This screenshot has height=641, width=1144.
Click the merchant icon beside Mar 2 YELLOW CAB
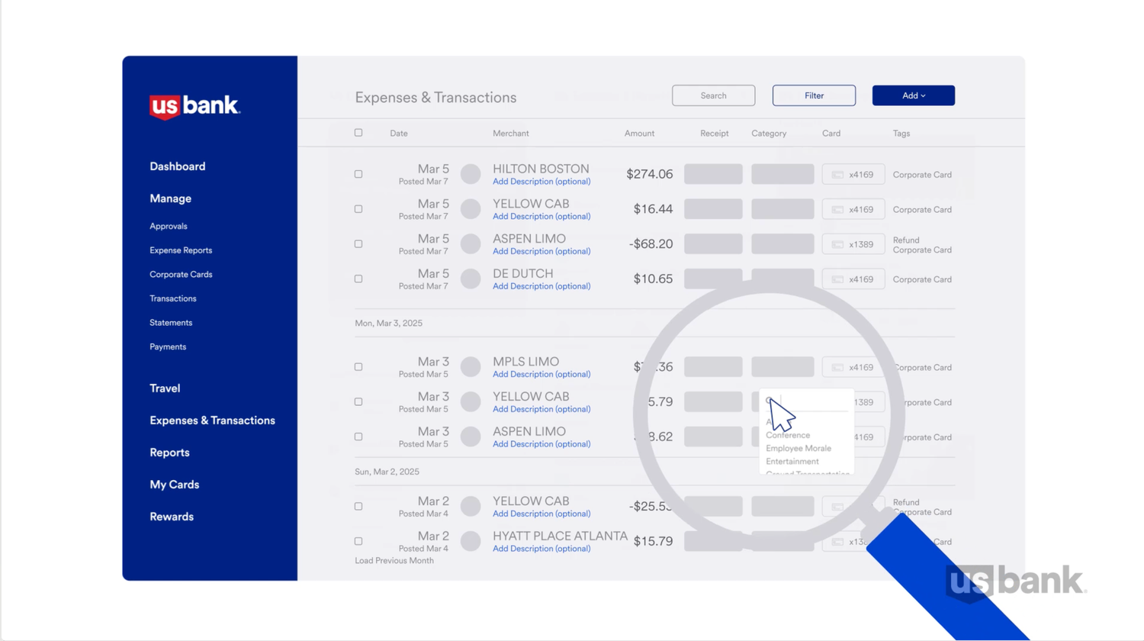click(471, 507)
